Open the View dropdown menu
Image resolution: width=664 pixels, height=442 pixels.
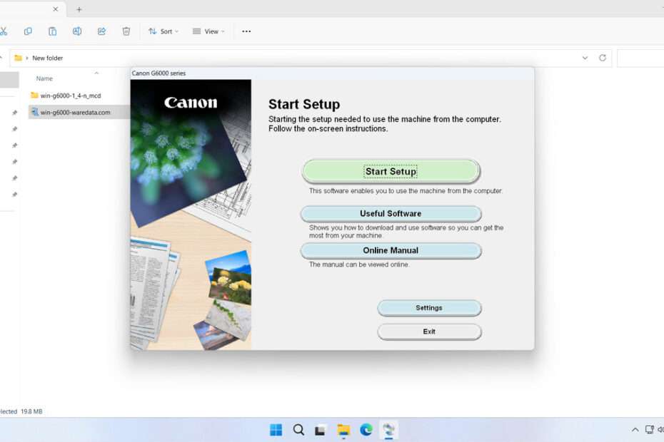208,31
